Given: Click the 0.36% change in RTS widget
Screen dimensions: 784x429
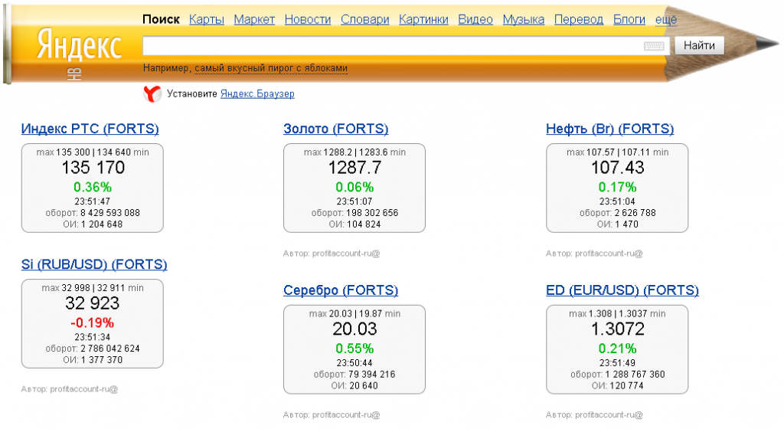Looking at the screenshot, I should coord(93,187).
